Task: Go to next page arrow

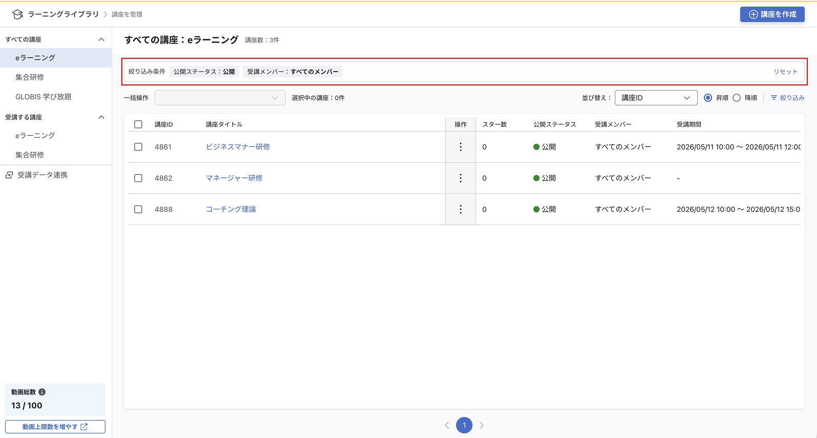Action: point(481,425)
